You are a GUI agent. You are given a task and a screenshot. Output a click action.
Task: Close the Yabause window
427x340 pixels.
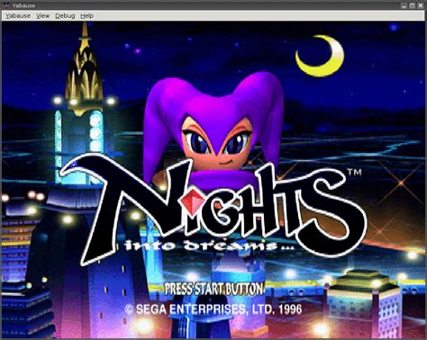(x=421, y=5)
